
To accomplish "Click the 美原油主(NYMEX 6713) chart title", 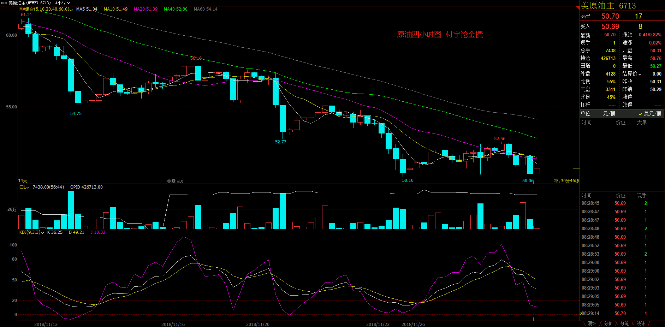I will tap(30, 3).
